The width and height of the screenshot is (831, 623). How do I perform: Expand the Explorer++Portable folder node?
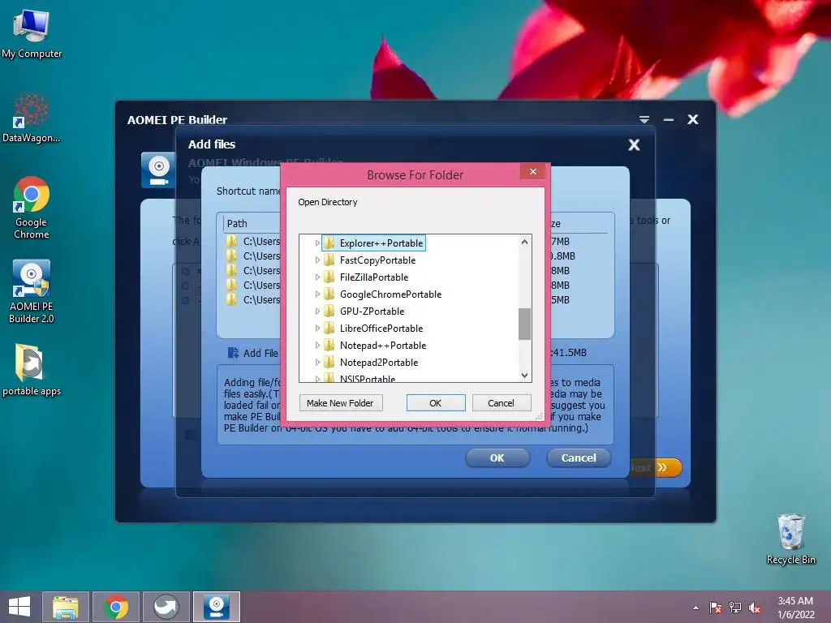tap(317, 243)
